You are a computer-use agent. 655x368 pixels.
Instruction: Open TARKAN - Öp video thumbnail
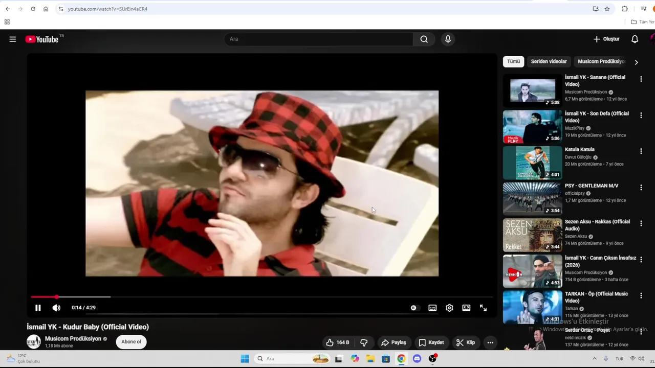(x=532, y=307)
